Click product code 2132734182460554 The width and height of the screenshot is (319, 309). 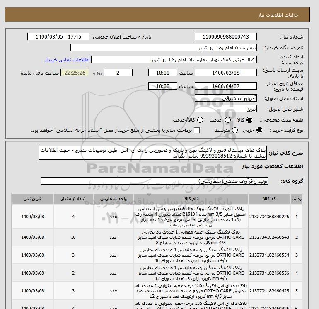coord(269,255)
